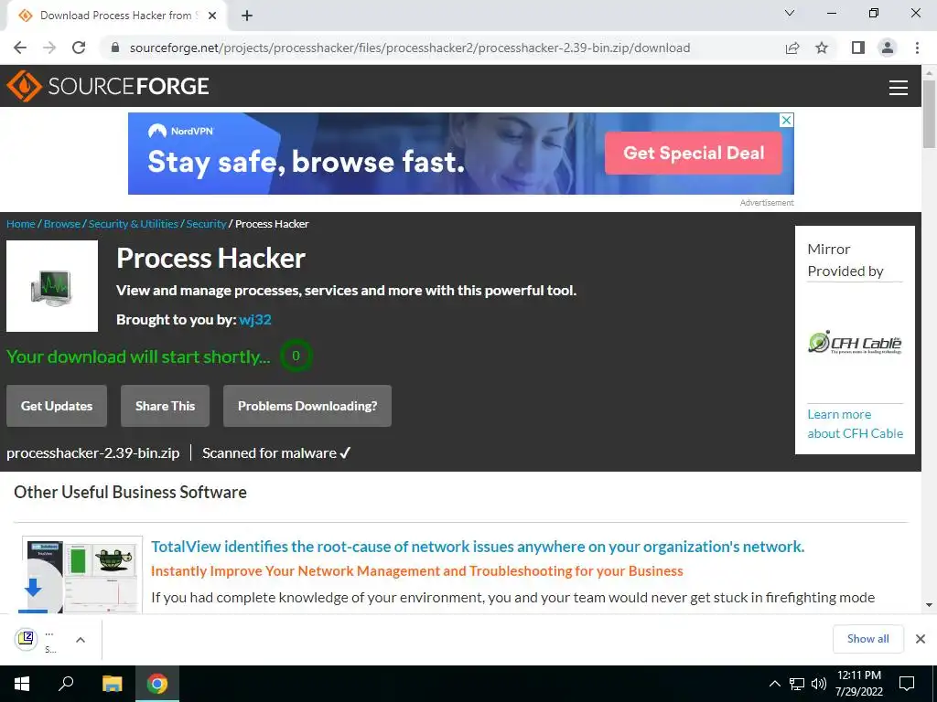This screenshot has width=937, height=702.
Task: Show hidden system tray icons
Action: (774, 684)
